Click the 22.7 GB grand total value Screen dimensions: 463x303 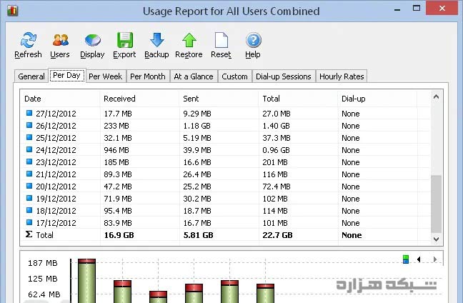(x=277, y=235)
